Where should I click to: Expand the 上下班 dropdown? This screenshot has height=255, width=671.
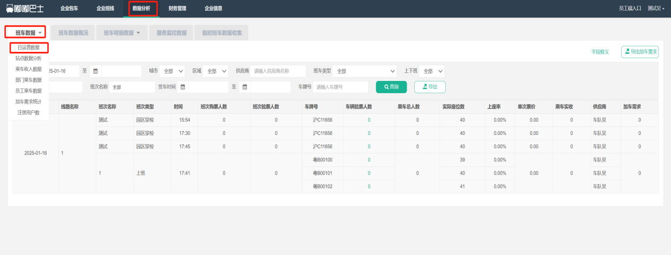pyautogui.click(x=432, y=71)
